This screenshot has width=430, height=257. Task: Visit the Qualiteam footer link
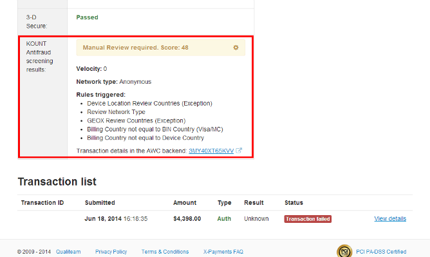pyautogui.click(x=68, y=251)
